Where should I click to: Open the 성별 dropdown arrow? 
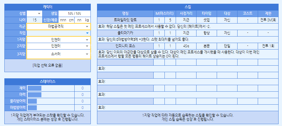point(39,14)
